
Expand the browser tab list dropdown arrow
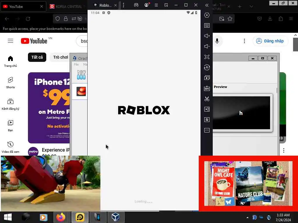tap(251, 7)
